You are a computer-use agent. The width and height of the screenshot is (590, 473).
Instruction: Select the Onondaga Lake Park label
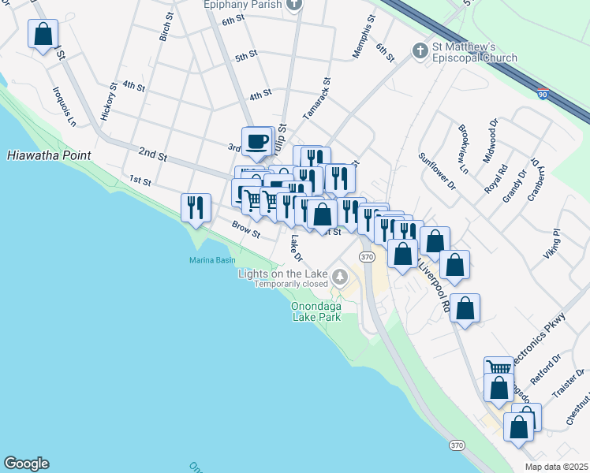pos(316,311)
